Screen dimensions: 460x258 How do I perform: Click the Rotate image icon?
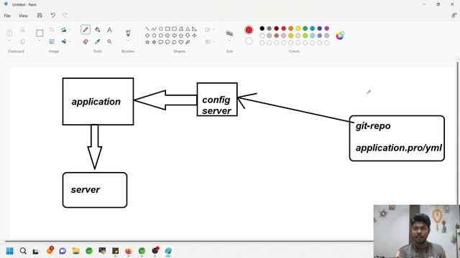tap(64, 29)
